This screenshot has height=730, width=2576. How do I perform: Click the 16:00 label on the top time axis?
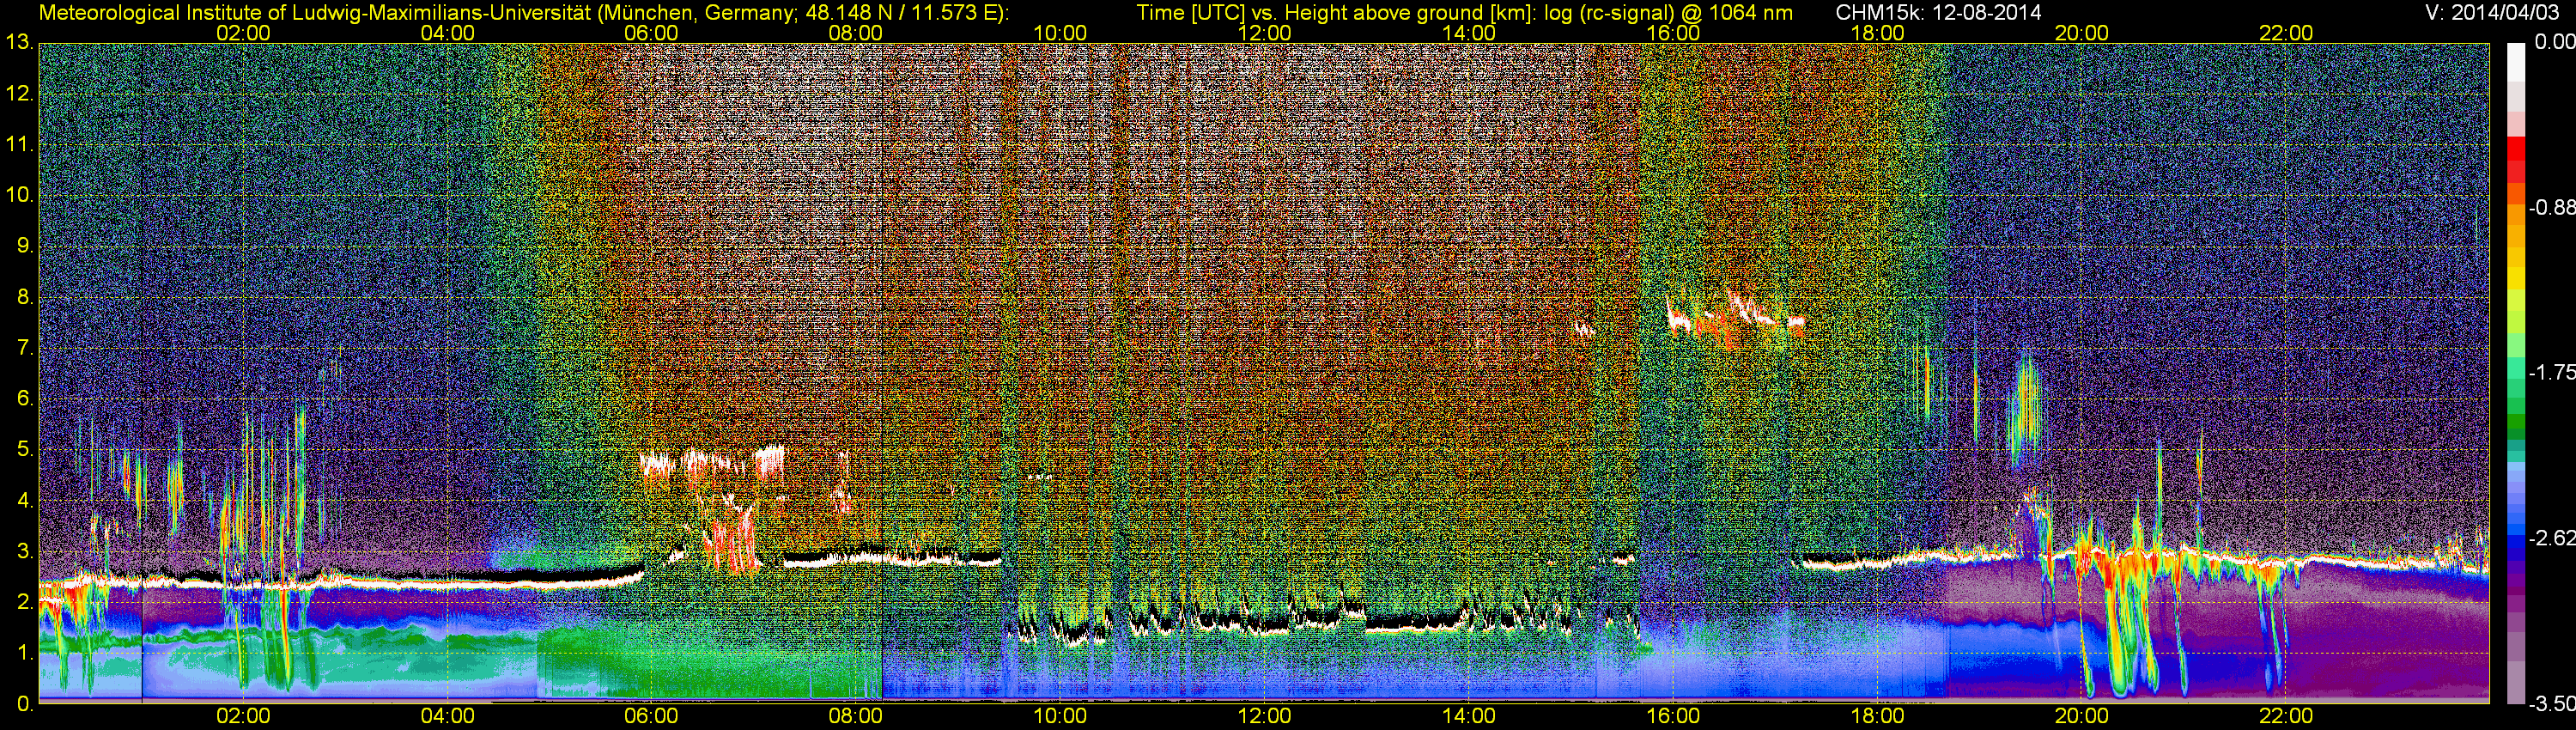coord(1673,33)
